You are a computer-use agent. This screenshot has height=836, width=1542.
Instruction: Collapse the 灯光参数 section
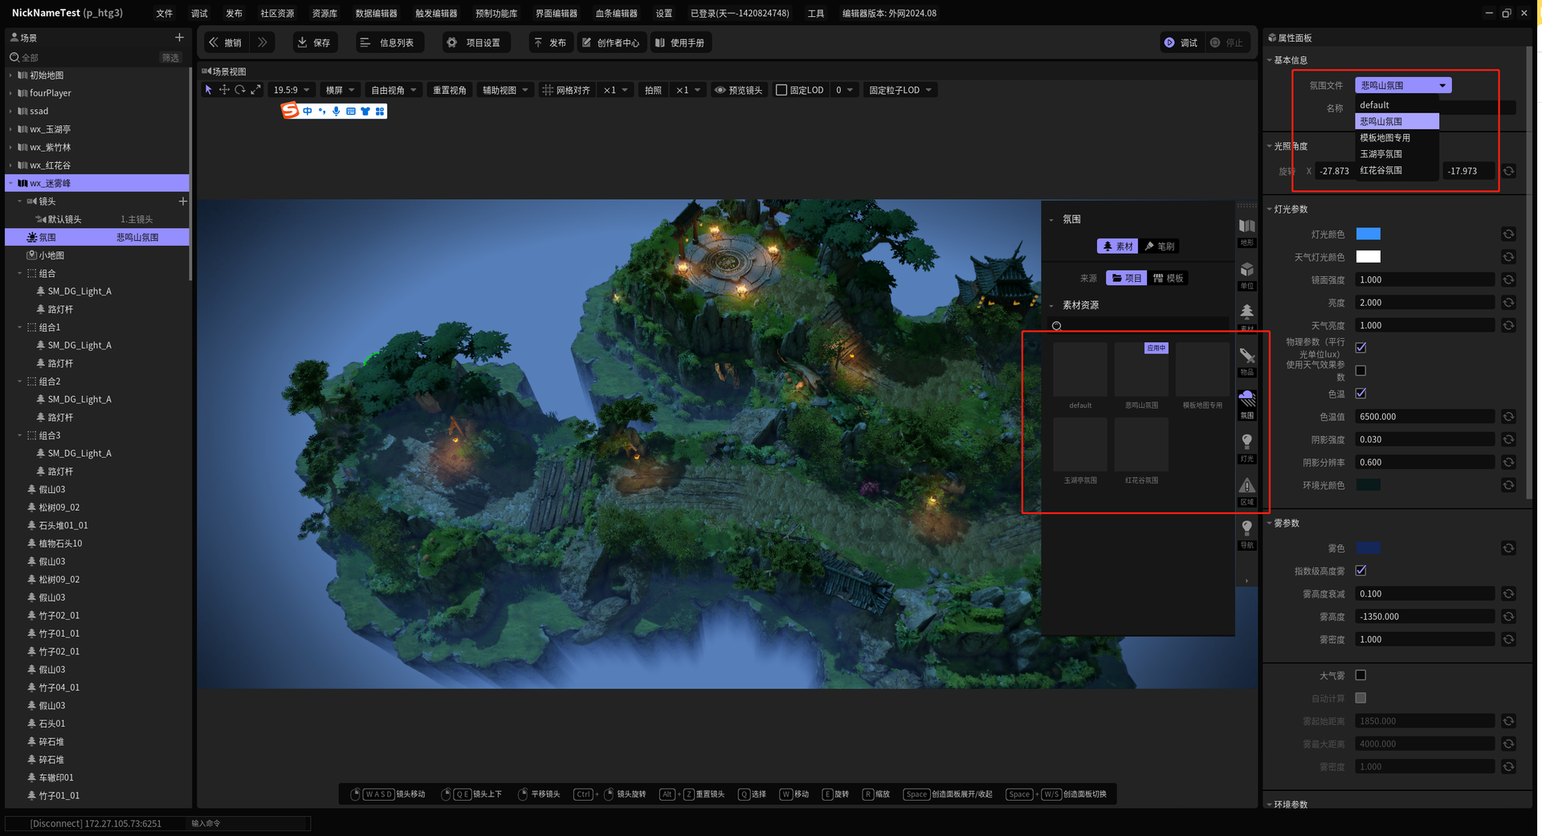(1270, 209)
